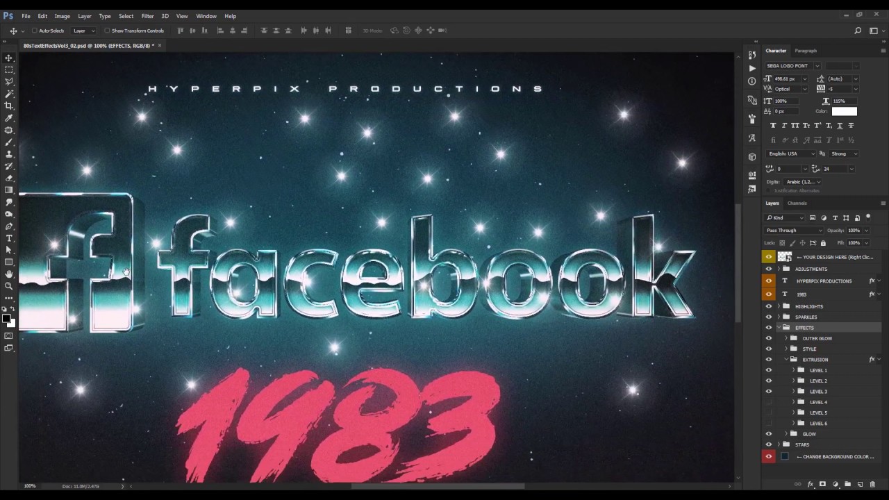Hide the ADJUSTMENTS group layer
Viewport: 889px width, 500px height.
pyautogui.click(x=768, y=269)
